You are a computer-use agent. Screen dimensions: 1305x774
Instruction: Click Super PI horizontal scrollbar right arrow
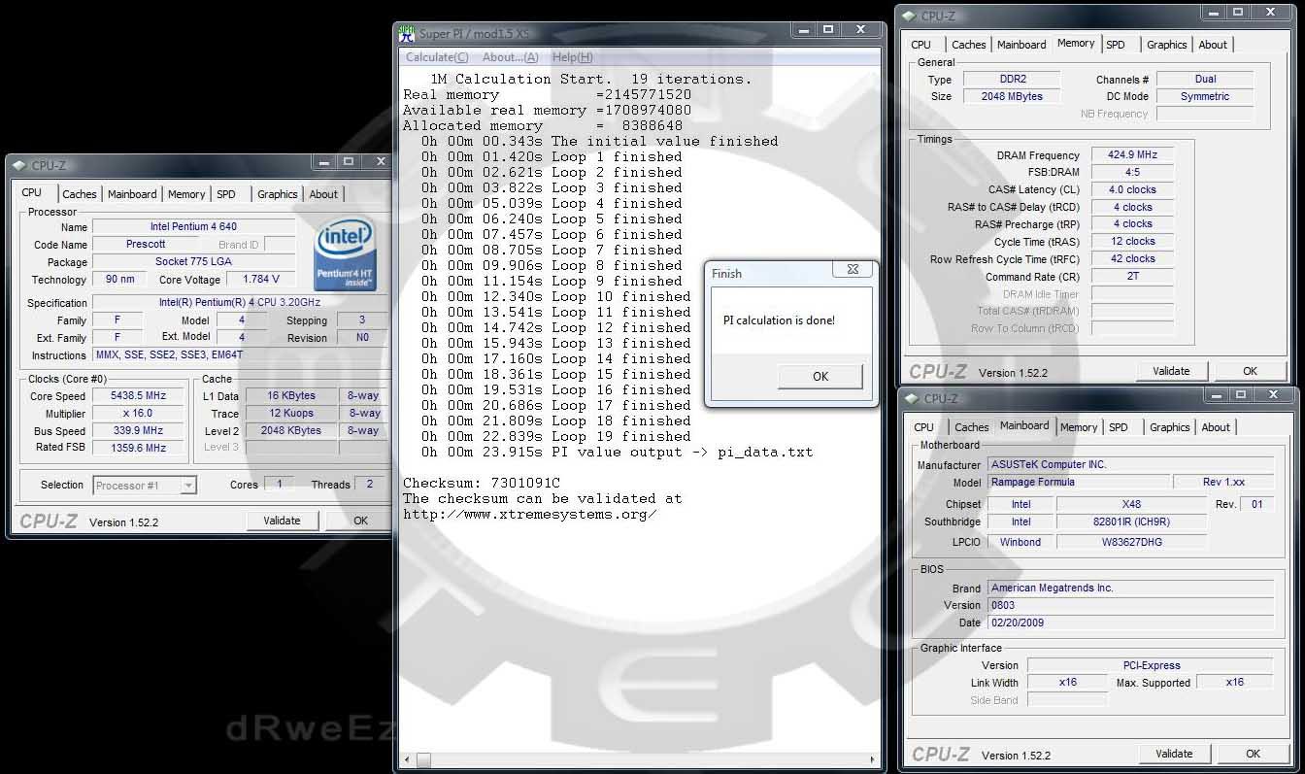pyautogui.click(x=872, y=761)
